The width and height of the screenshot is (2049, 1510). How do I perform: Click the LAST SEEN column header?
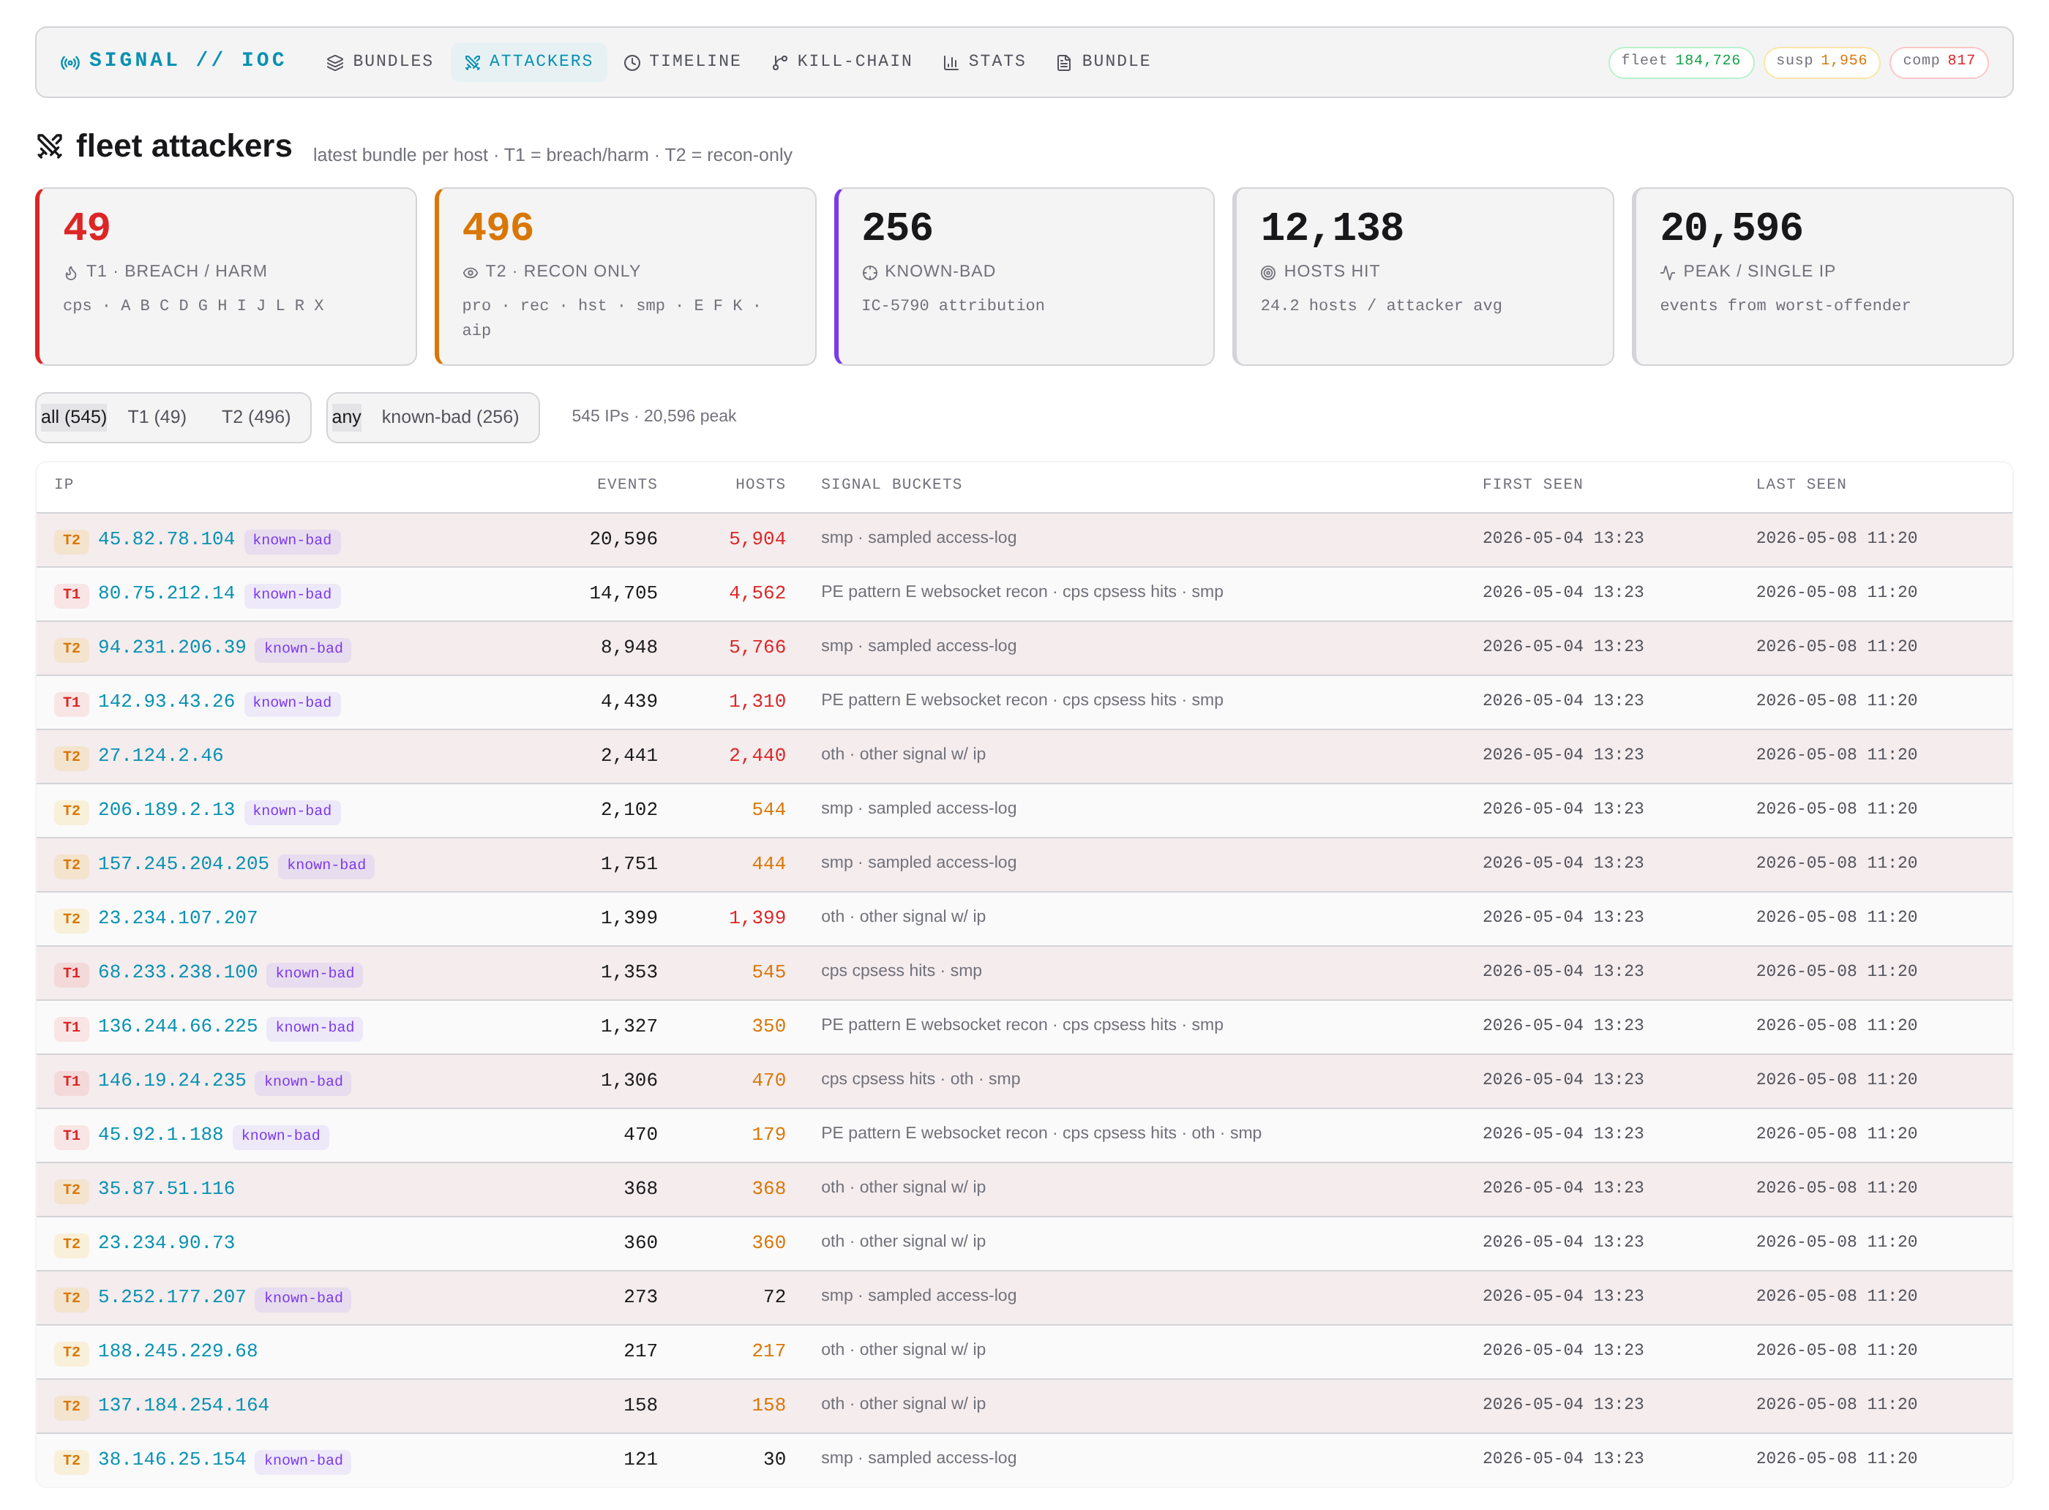pos(1801,484)
